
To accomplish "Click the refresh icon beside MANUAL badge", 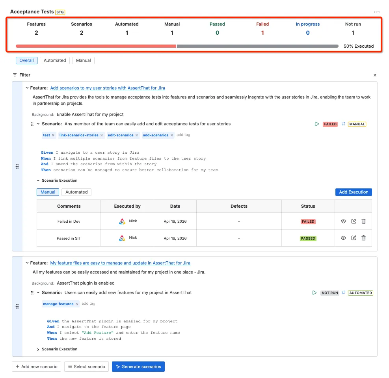I will click(x=343, y=124).
